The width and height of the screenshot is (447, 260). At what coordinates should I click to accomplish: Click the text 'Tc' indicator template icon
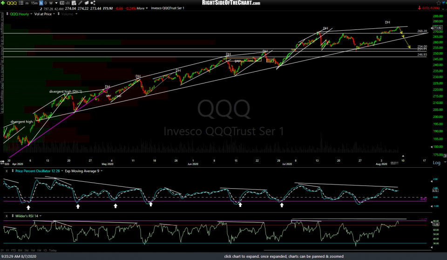[62, 3]
